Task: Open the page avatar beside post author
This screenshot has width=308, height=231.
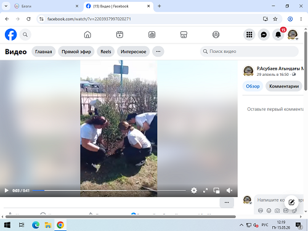Action: coord(248,71)
